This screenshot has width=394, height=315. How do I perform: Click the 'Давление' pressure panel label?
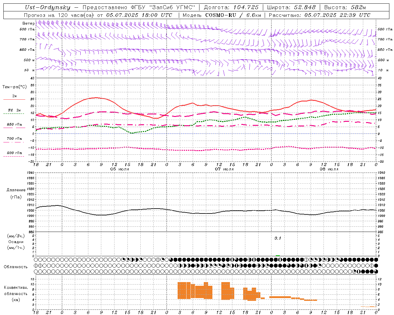point(16,190)
